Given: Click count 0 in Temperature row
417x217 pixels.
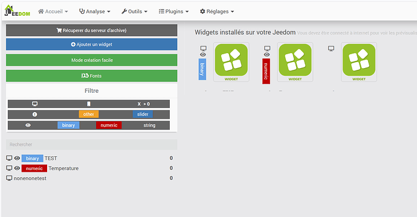Looking at the screenshot, I should pos(171,168).
